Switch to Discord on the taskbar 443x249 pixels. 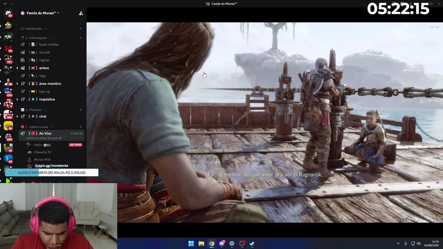click(221, 243)
